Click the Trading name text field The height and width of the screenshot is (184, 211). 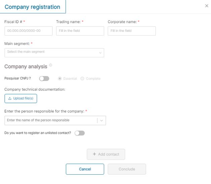click(80, 31)
